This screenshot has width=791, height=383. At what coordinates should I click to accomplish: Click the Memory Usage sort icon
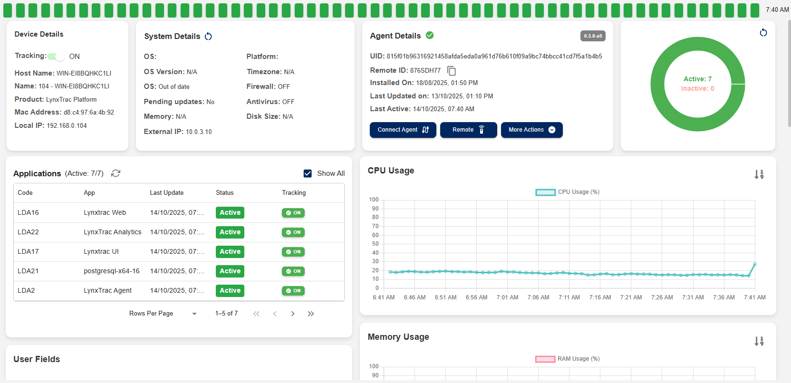759,341
